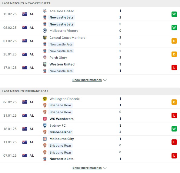Click Australian flag icon on 25.01.25 row

(x=25, y=54)
